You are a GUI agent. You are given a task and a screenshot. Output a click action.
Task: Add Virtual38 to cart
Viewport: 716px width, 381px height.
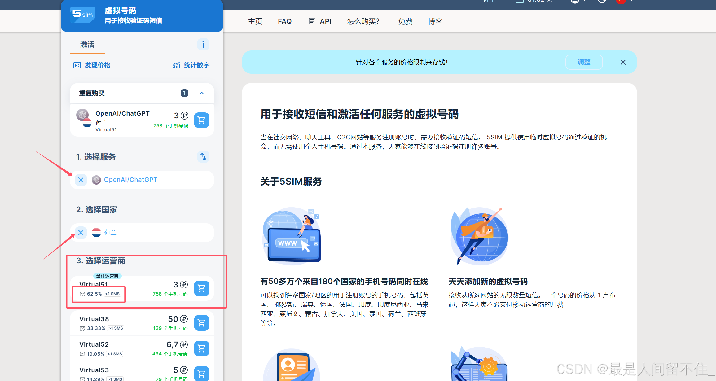(201, 323)
